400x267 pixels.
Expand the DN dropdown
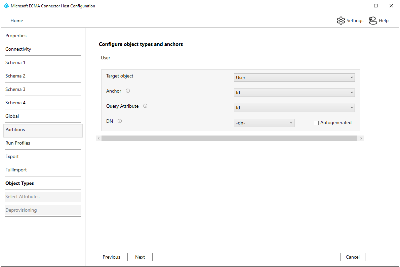(x=264, y=123)
